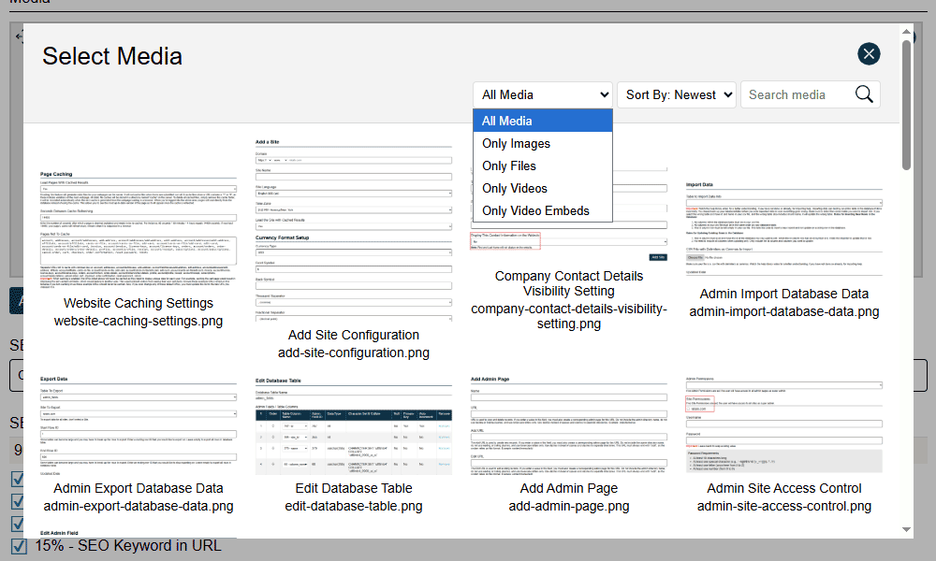
Task: Click Admin Export Database Data title
Action: (x=138, y=488)
